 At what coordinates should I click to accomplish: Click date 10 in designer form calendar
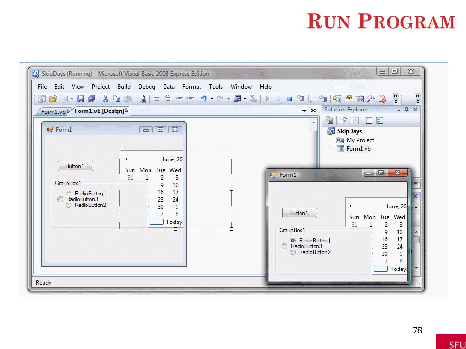(175, 185)
